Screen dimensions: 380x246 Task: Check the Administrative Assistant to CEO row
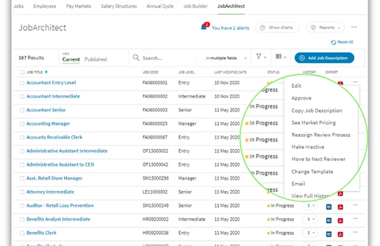point(22,165)
